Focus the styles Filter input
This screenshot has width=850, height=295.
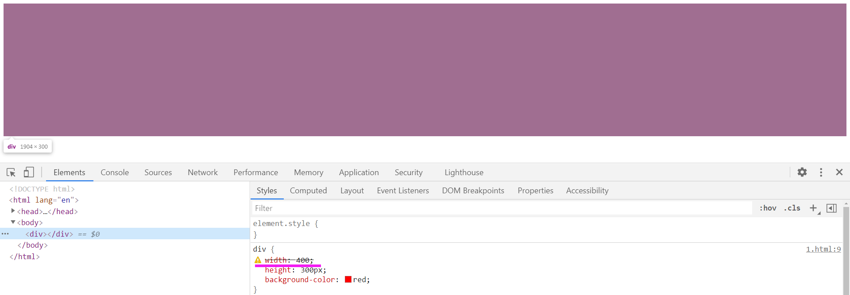(x=502, y=208)
